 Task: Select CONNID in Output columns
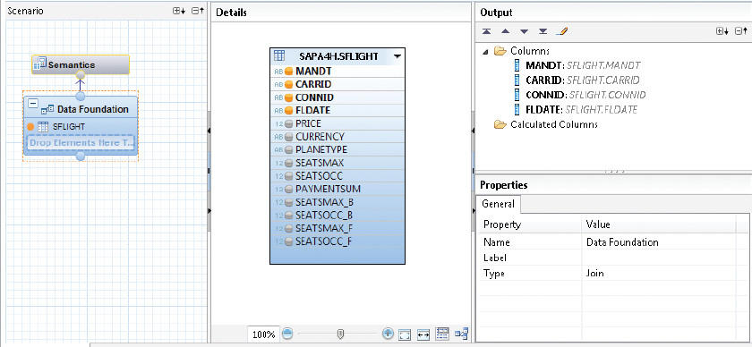585,95
